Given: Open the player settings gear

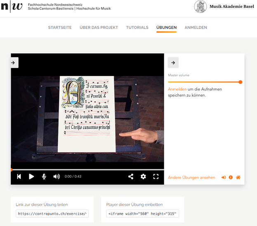Looking at the screenshot, I should pos(143,177).
